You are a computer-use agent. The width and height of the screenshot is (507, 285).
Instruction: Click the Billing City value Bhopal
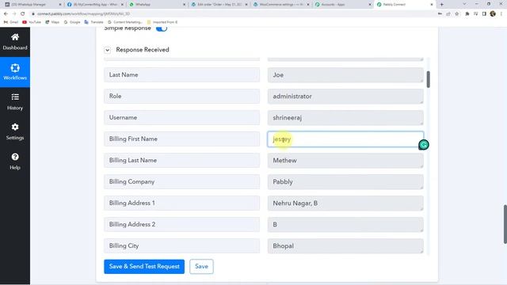pyautogui.click(x=345, y=245)
